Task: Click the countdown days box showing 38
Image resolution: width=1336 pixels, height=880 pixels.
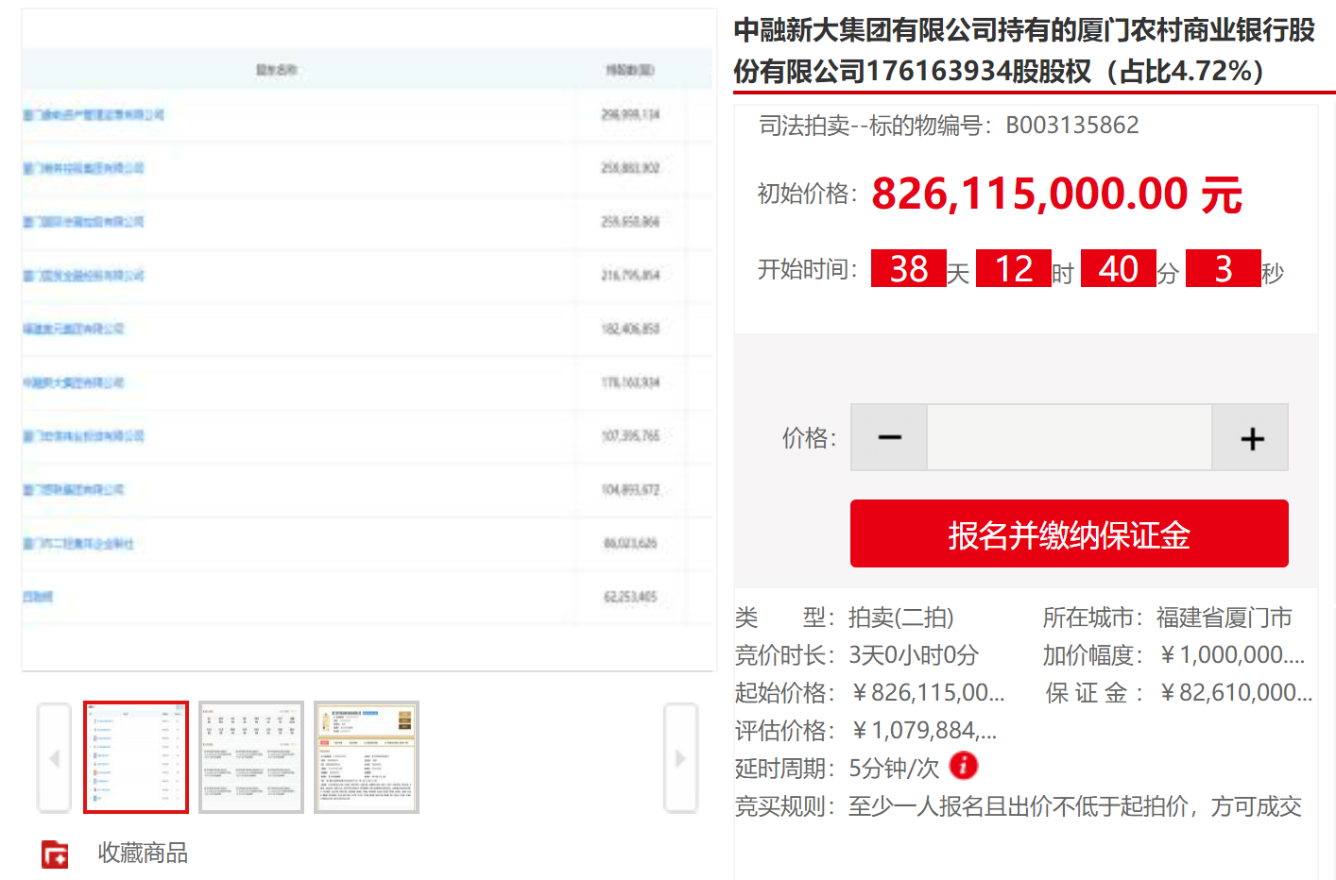Action: (908, 269)
